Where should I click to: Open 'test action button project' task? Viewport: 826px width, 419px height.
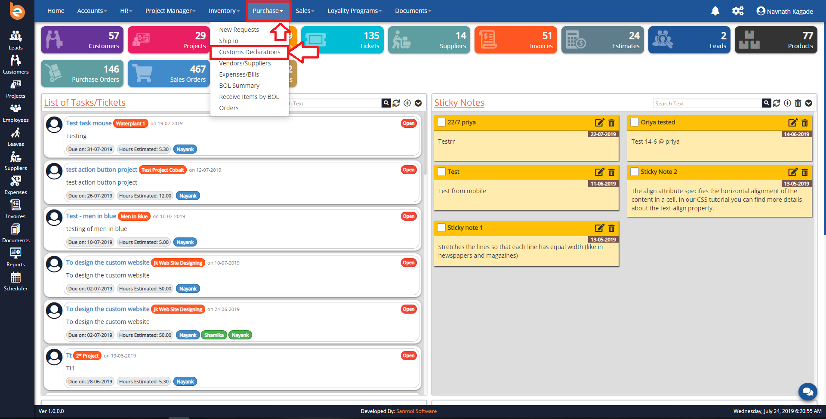click(102, 169)
